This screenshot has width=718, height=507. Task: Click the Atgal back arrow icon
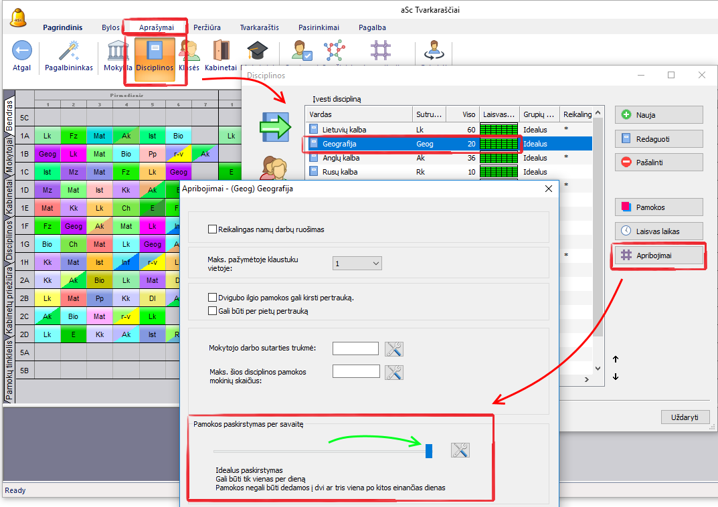pos(22,52)
